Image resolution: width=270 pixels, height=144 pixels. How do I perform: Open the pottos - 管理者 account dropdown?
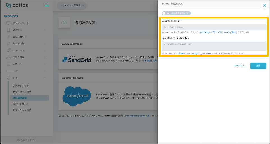point(72,6)
